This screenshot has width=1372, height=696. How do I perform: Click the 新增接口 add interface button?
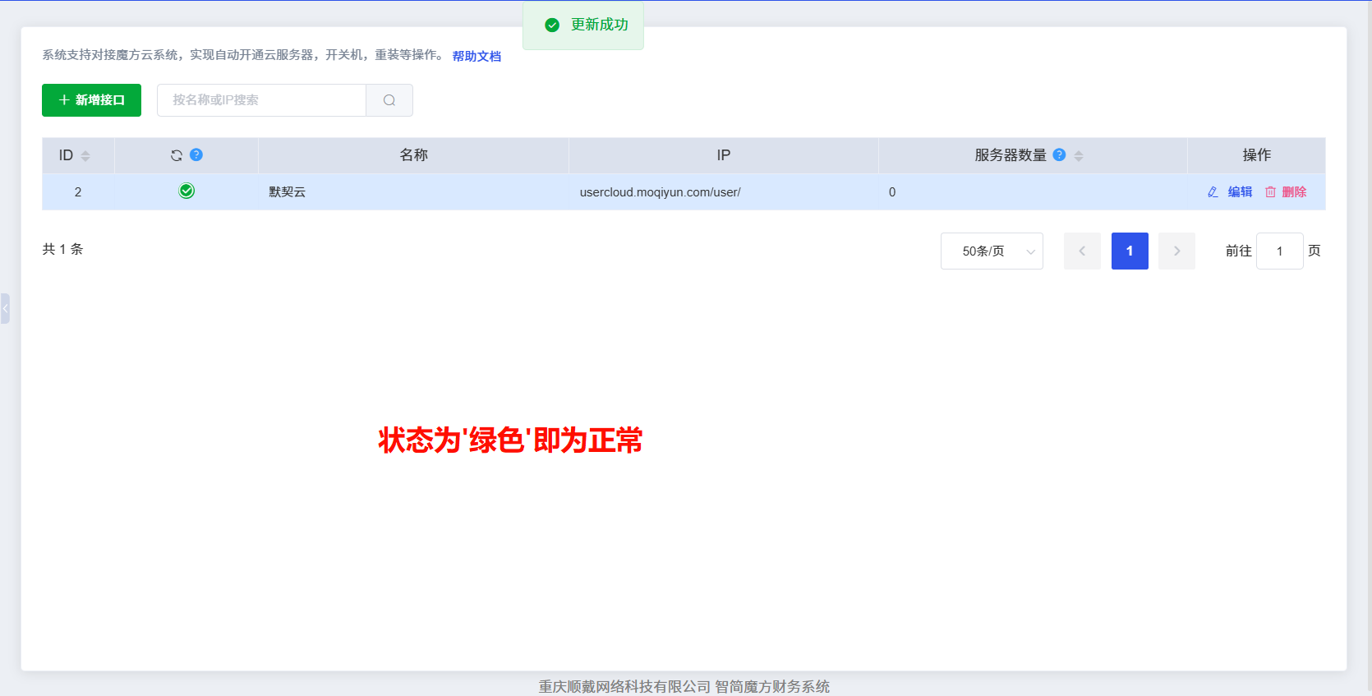pos(91,100)
